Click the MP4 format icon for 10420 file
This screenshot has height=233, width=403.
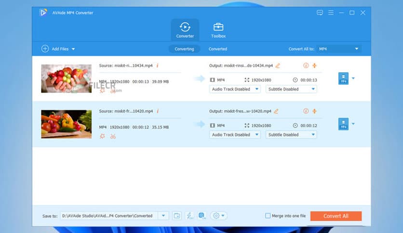pyautogui.click(x=343, y=124)
